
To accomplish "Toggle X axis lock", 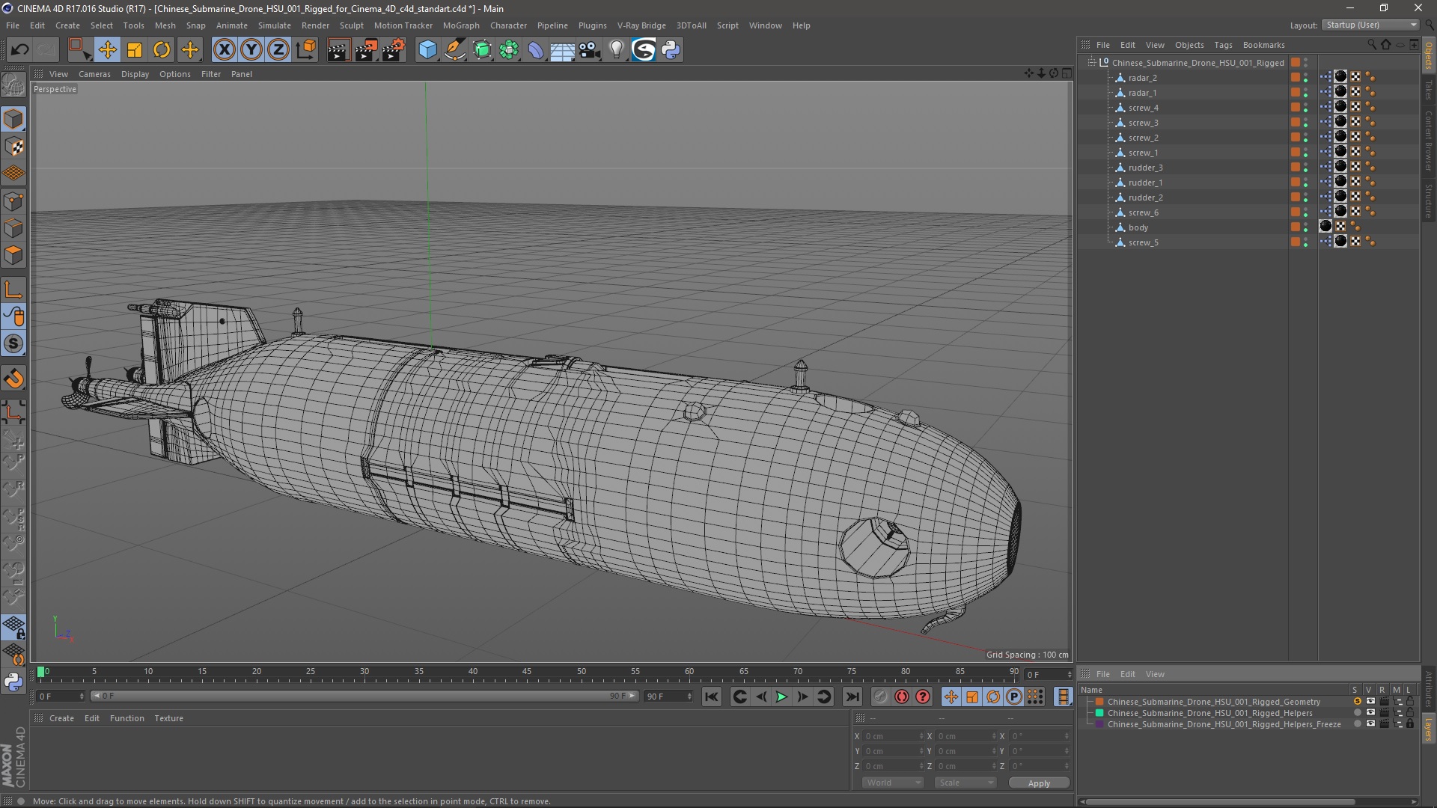I will 224,50.
